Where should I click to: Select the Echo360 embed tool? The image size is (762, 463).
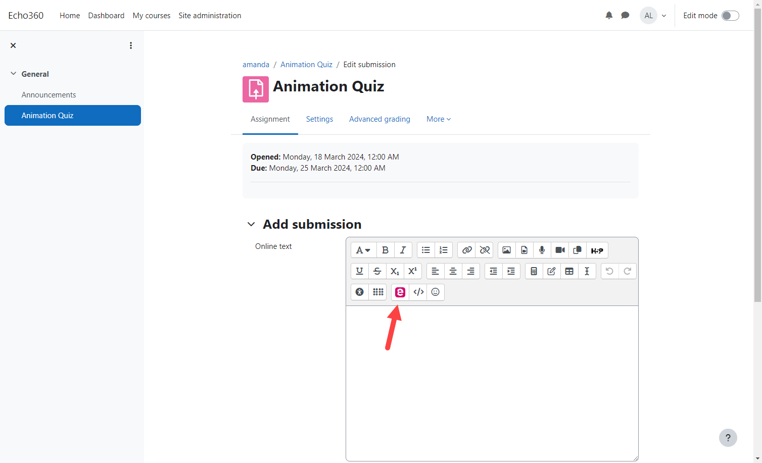pyautogui.click(x=399, y=292)
